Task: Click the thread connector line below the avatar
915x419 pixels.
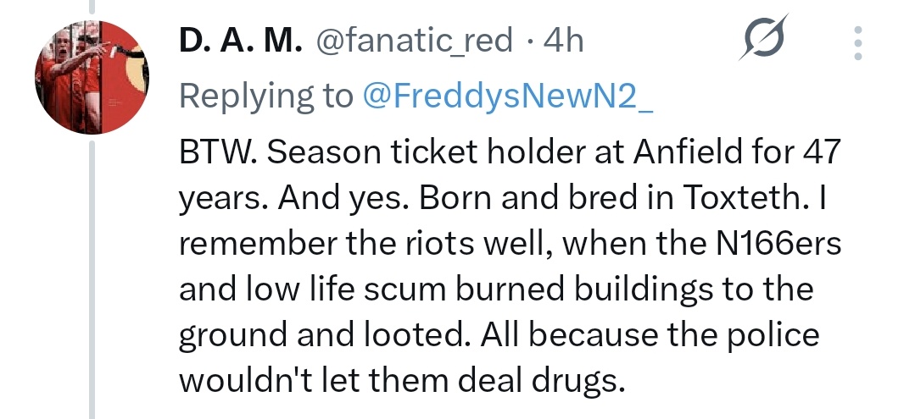Action: pos(92,279)
